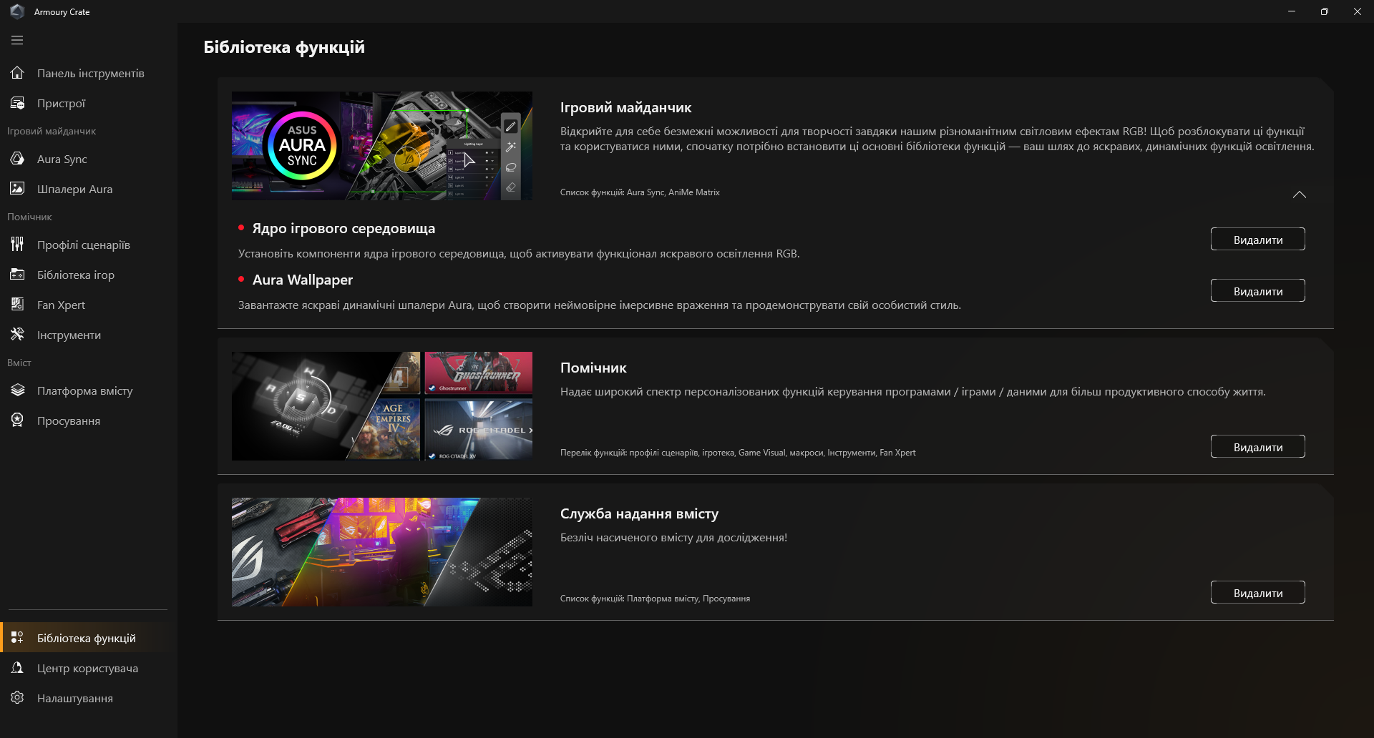Screen dimensions: 1374x738
Task: Select Aura Sync menu item
Action: 89,159
